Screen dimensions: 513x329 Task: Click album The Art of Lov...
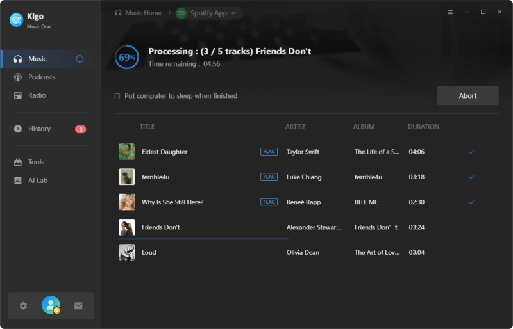(377, 252)
